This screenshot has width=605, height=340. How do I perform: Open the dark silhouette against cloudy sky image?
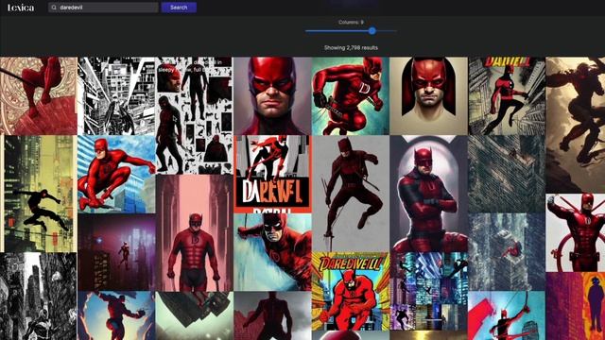(272, 315)
